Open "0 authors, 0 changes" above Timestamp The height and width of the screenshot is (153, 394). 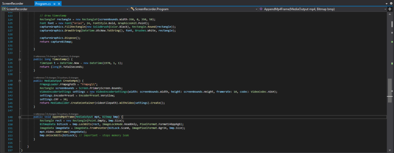(69, 56)
